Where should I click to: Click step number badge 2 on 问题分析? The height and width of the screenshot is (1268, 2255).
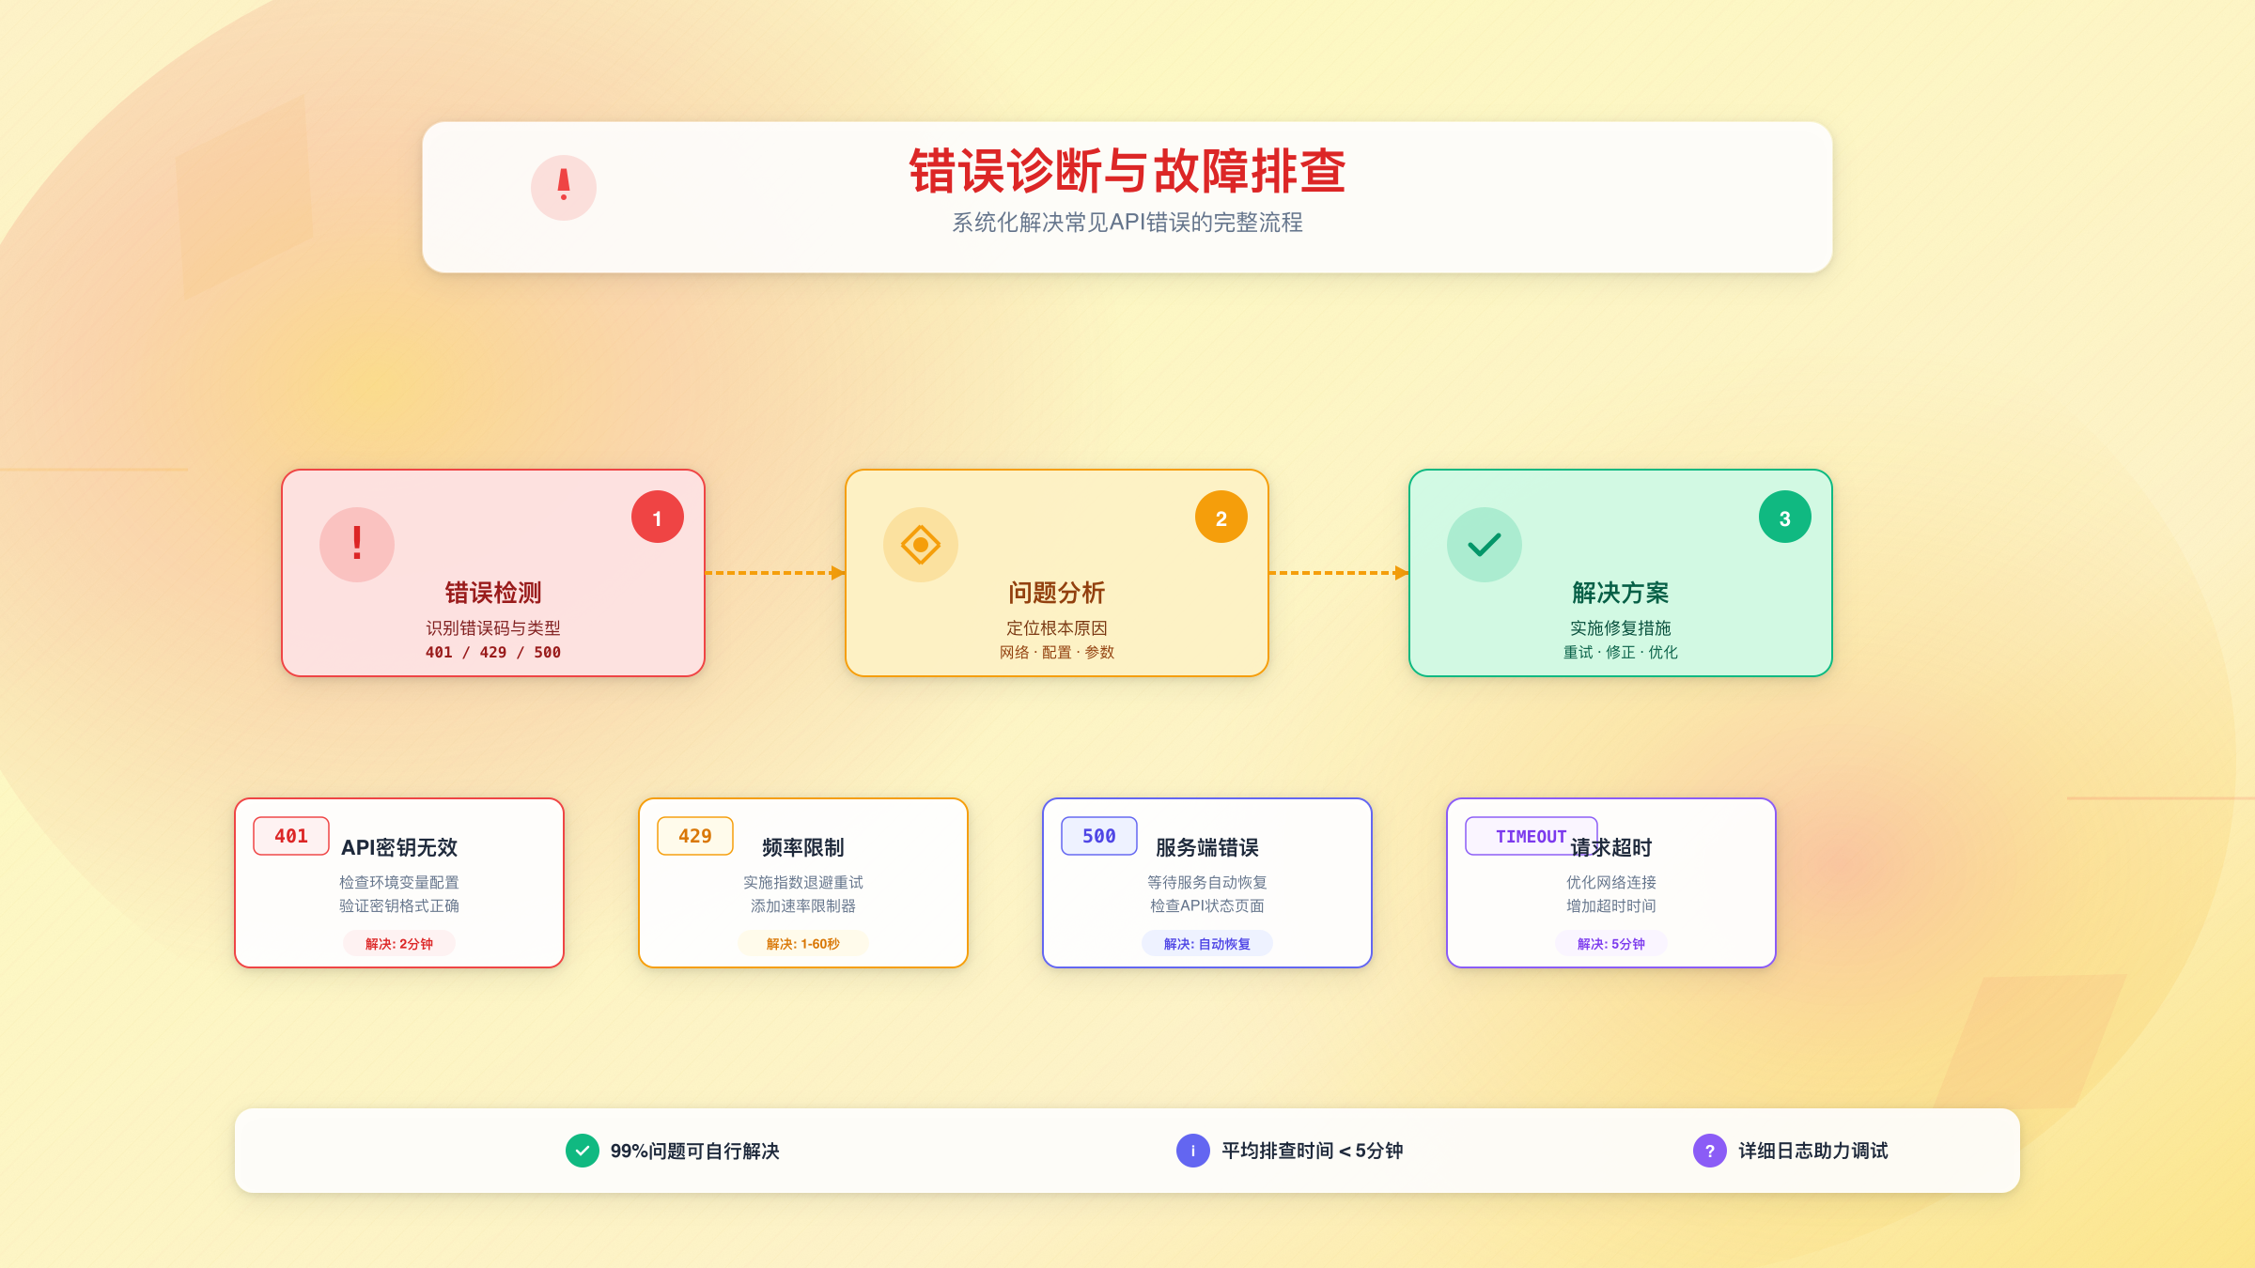point(1221,516)
